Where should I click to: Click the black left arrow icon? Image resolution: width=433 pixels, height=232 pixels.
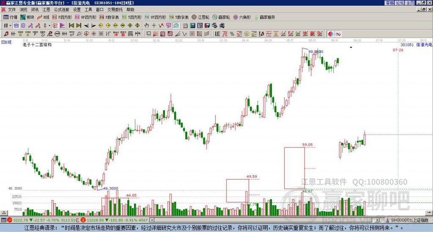click(x=86, y=25)
